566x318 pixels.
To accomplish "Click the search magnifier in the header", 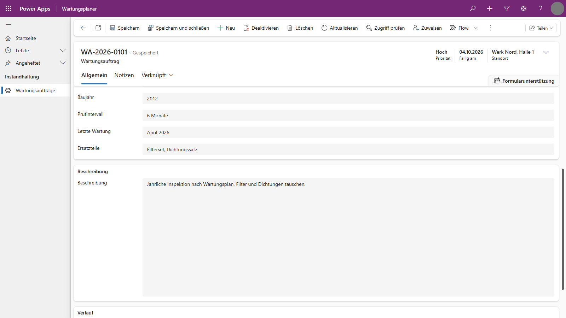I will 473,8.
